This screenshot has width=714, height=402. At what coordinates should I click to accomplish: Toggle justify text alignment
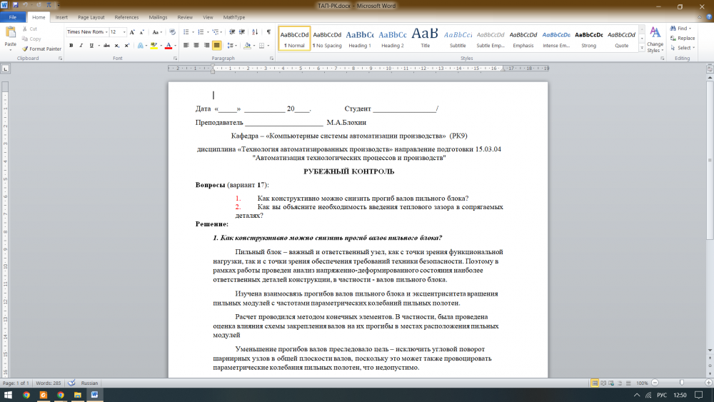pos(216,45)
